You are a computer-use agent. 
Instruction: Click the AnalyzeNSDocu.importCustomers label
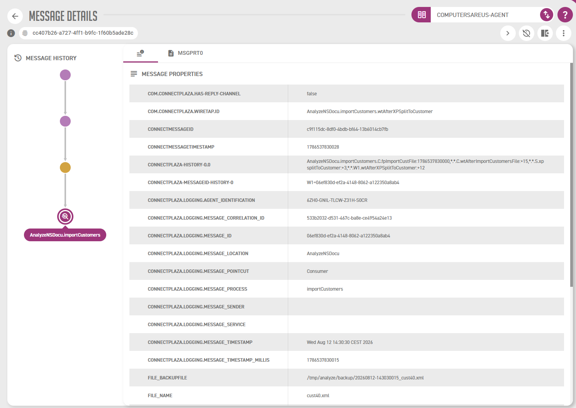[x=65, y=235]
